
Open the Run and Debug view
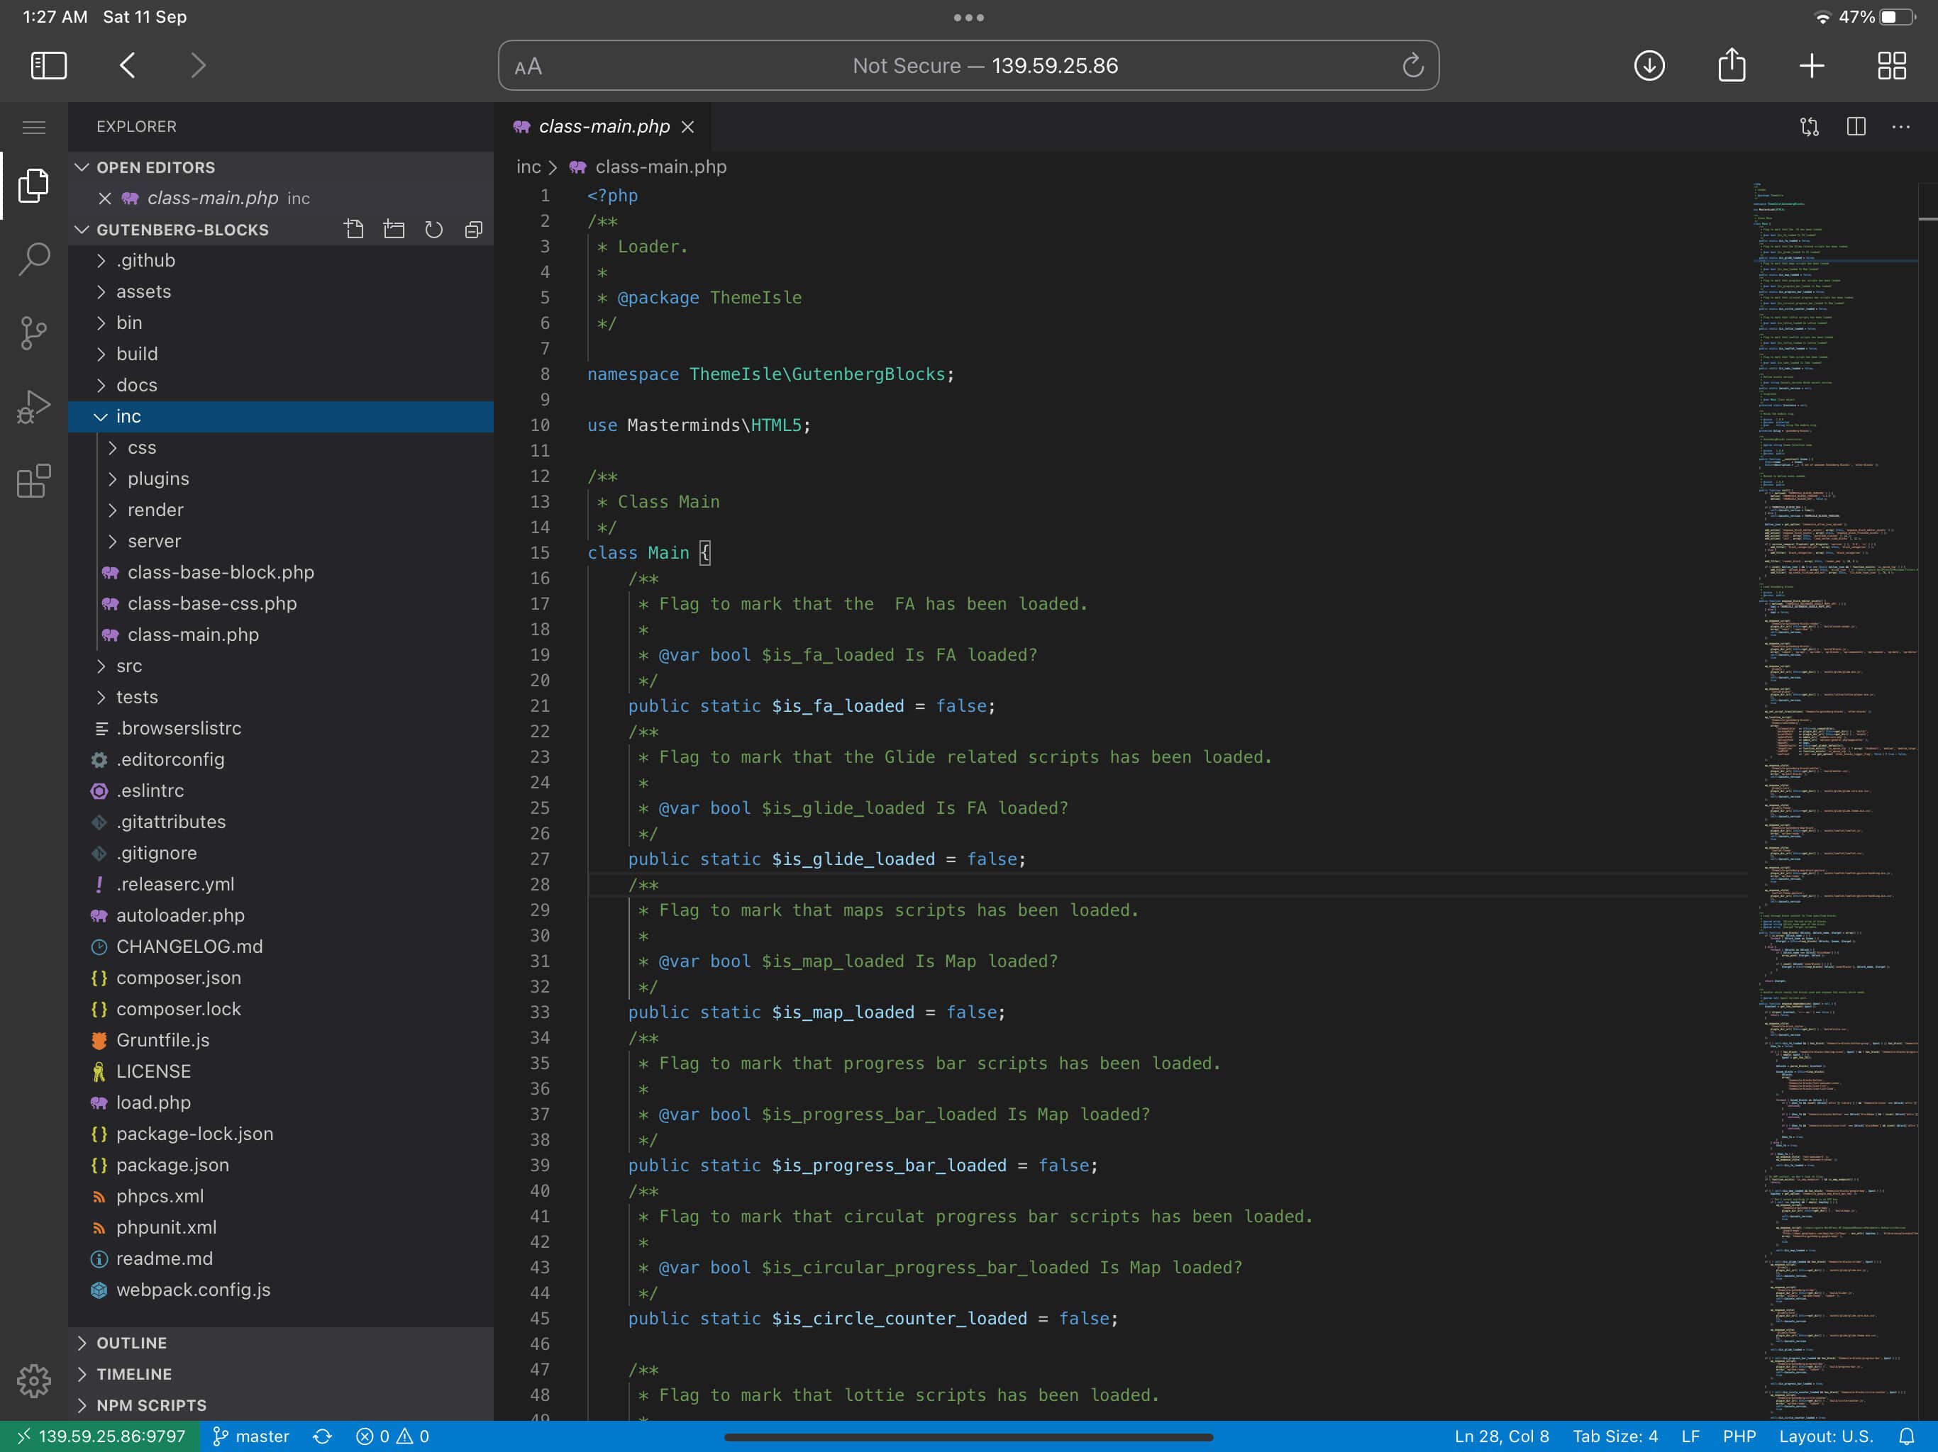(33, 406)
